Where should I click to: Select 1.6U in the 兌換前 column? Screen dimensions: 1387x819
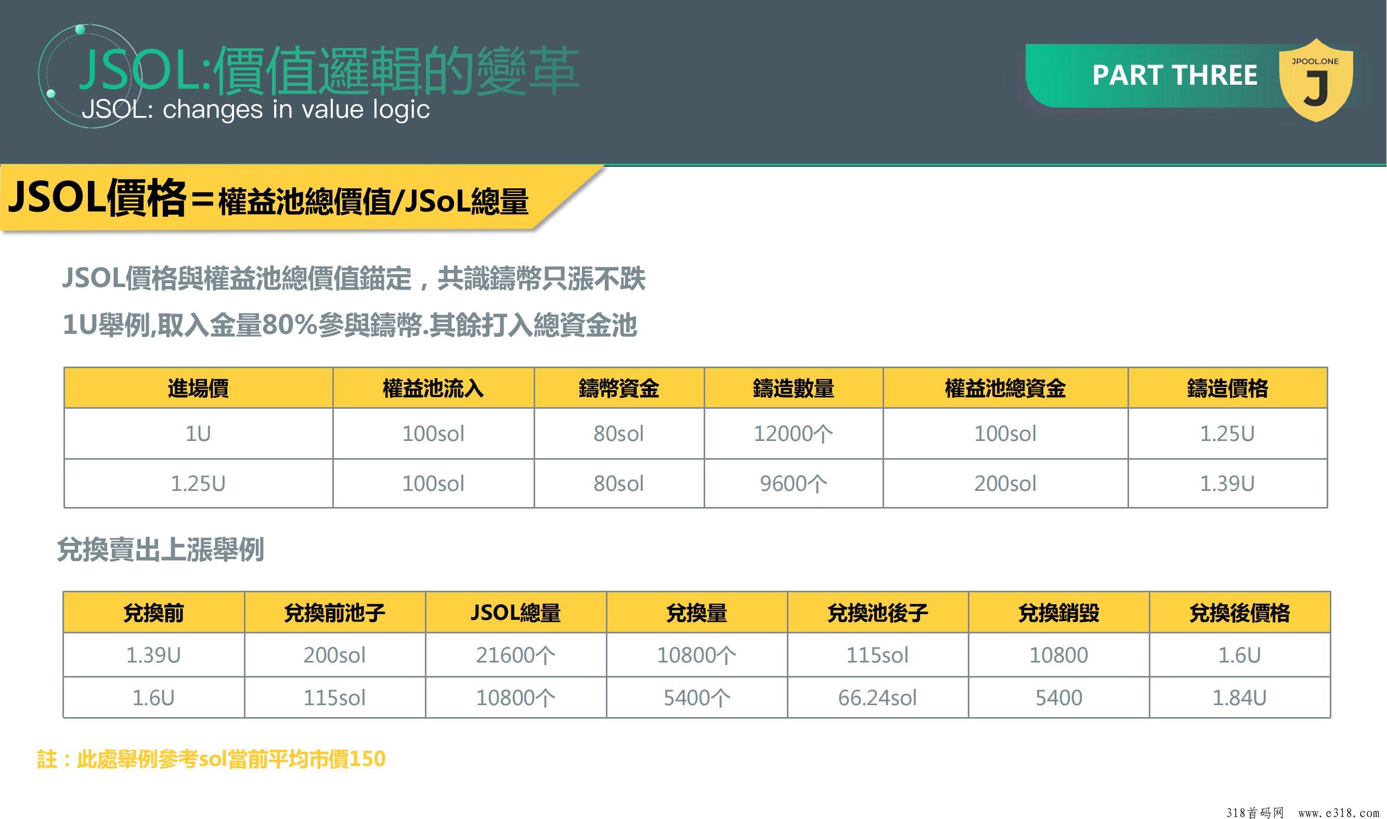pos(153,698)
